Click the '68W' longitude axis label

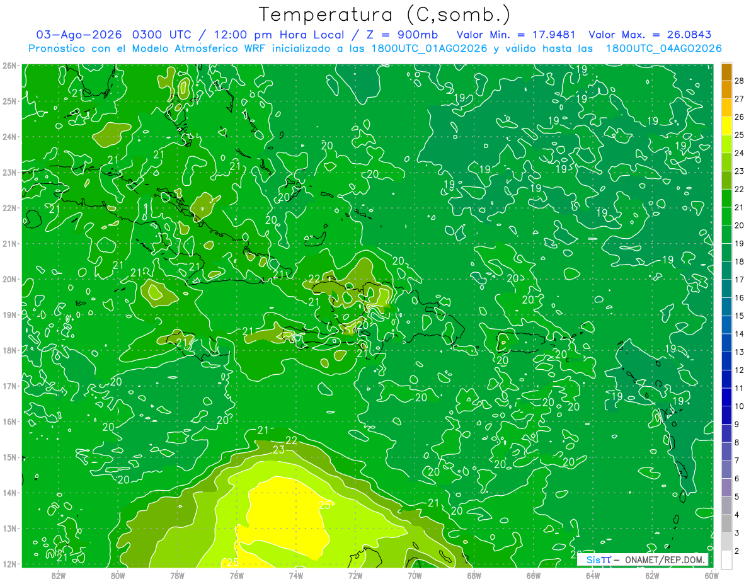tap(474, 575)
